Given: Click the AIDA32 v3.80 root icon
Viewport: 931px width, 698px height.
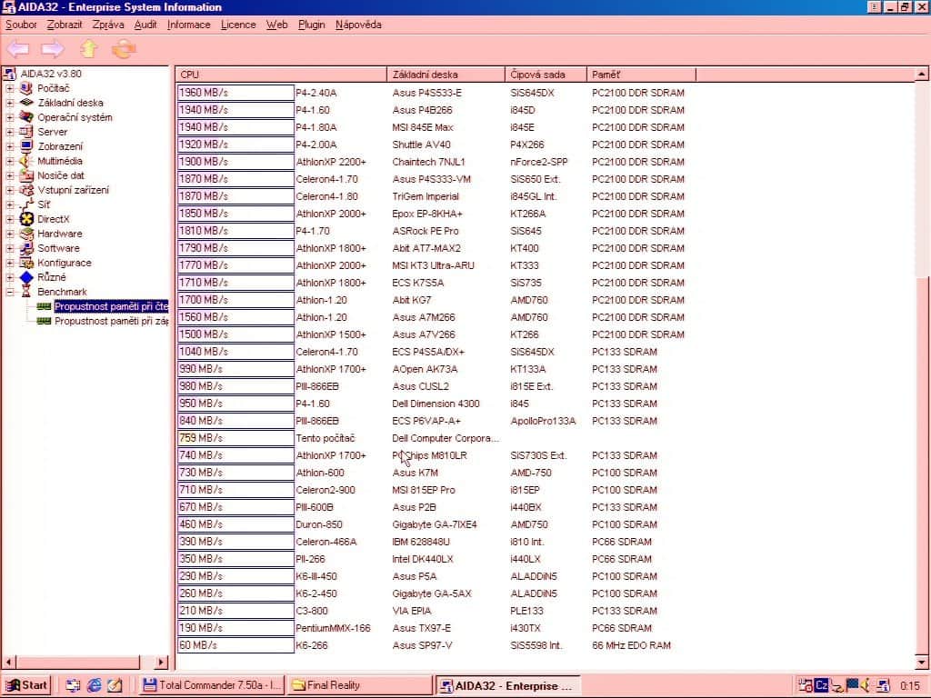Looking at the screenshot, I should click(x=9, y=74).
